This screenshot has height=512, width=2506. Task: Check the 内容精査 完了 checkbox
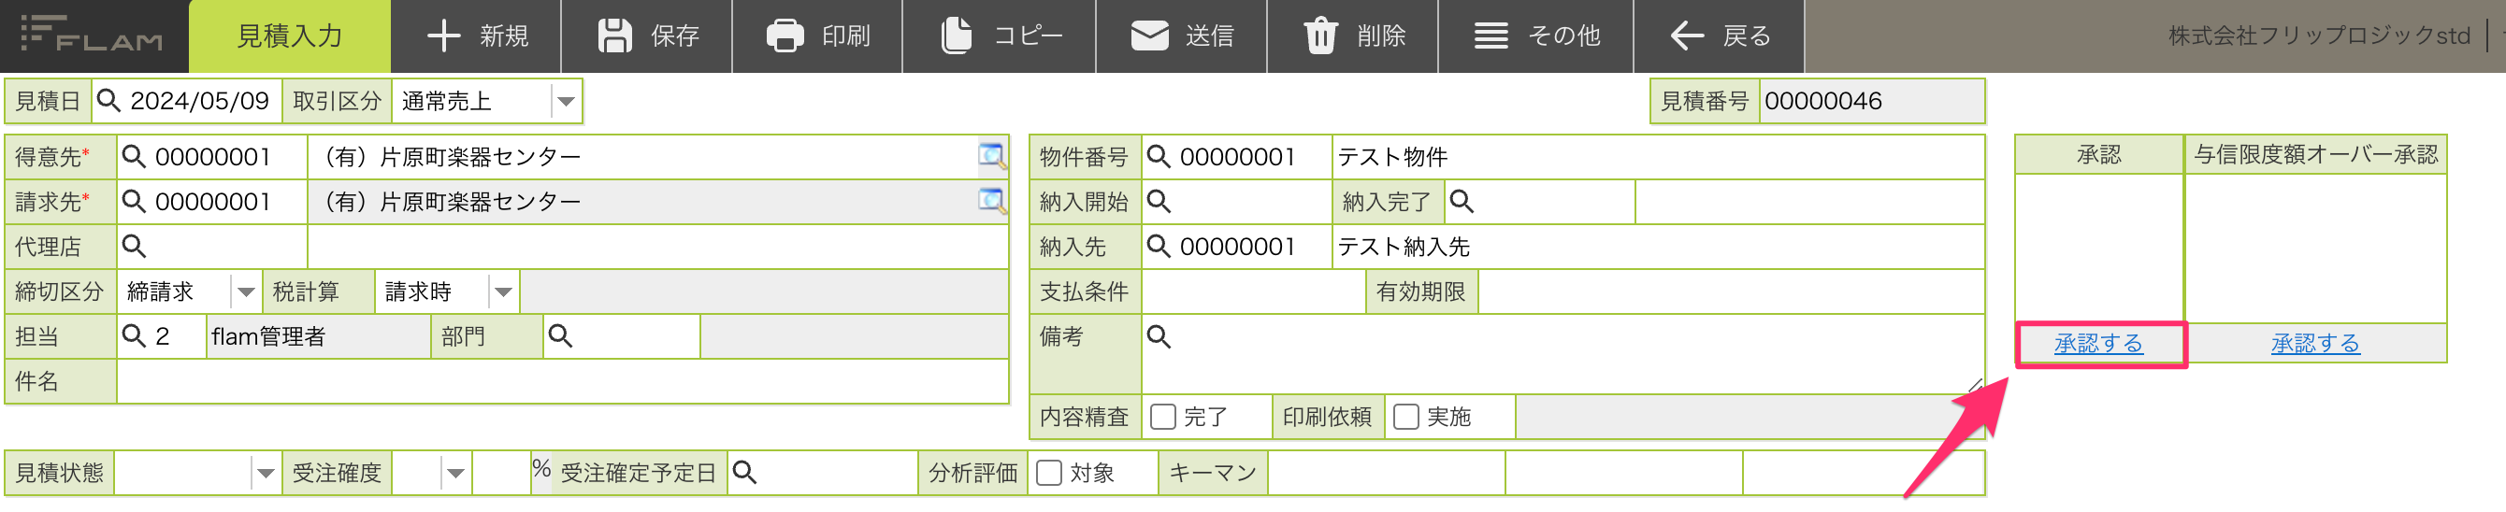tap(1162, 418)
